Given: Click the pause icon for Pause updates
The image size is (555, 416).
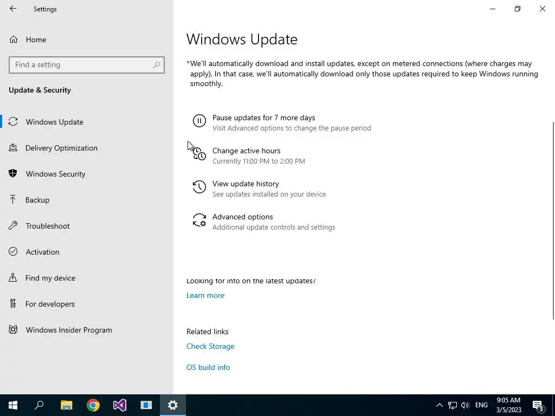Looking at the screenshot, I should pos(199,121).
